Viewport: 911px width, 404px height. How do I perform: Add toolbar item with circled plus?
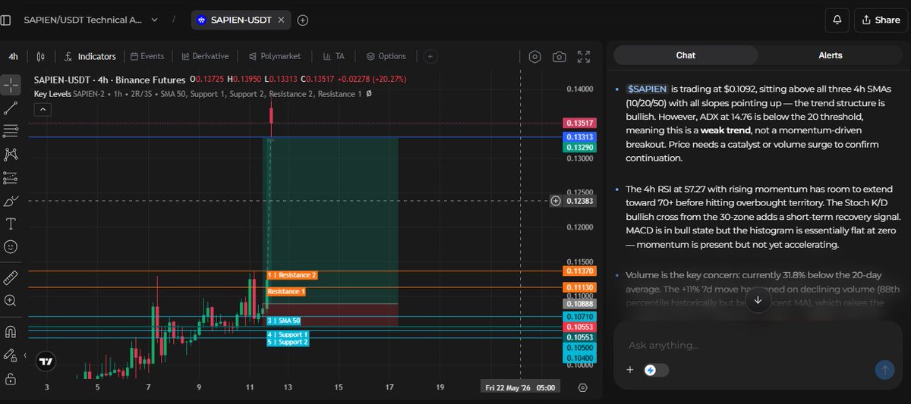click(430, 56)
